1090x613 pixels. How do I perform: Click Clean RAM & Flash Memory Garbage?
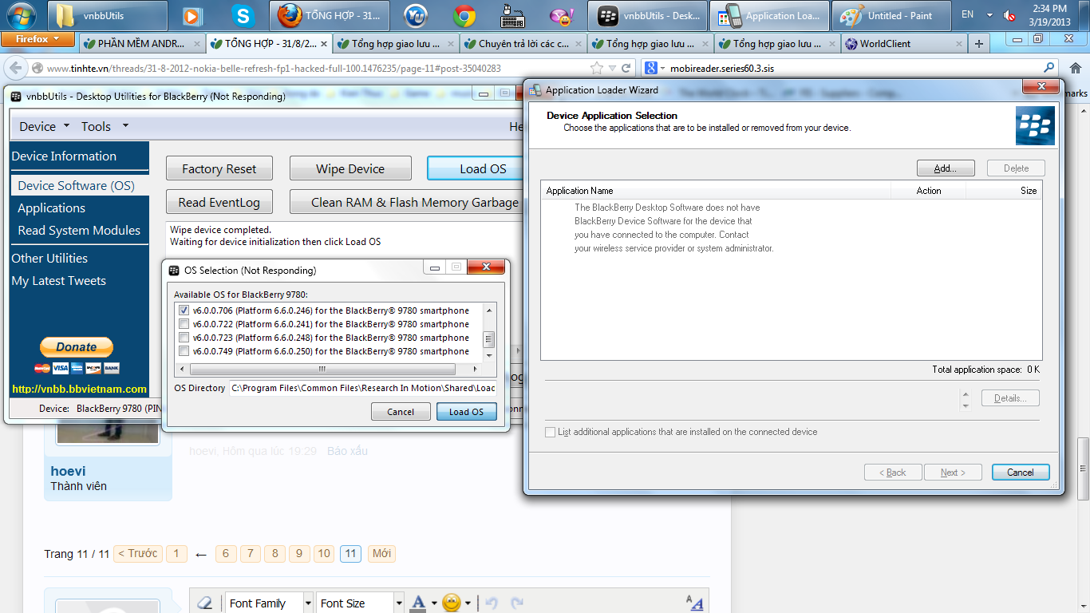[407, 202]
